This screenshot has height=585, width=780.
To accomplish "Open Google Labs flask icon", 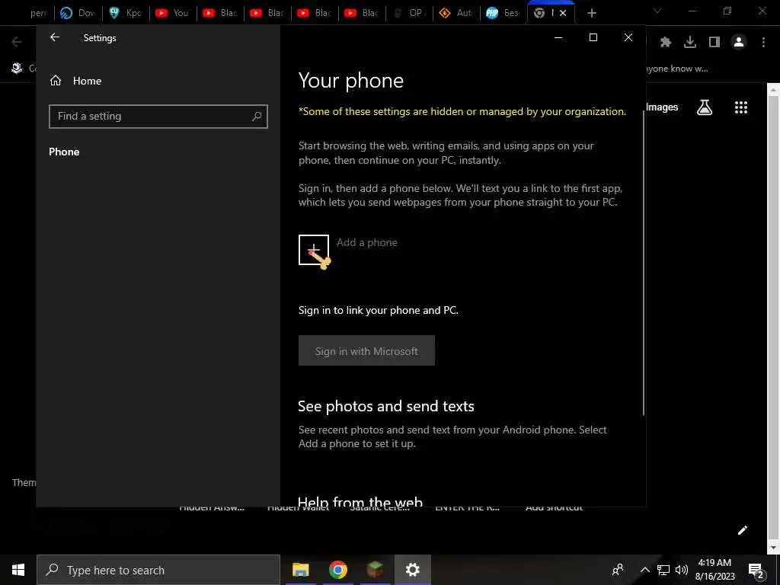I will point(705,107).
